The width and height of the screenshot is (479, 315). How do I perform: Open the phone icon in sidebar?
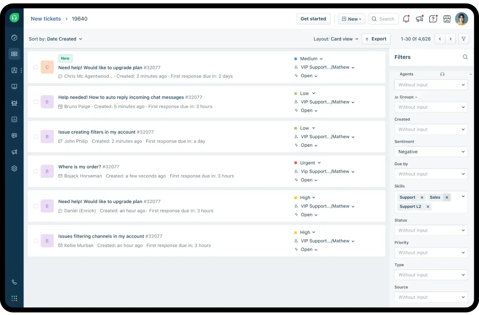pos(14,282)
